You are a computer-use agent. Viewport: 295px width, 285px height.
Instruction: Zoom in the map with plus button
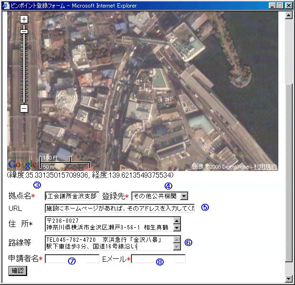click(x=24, y=19)
